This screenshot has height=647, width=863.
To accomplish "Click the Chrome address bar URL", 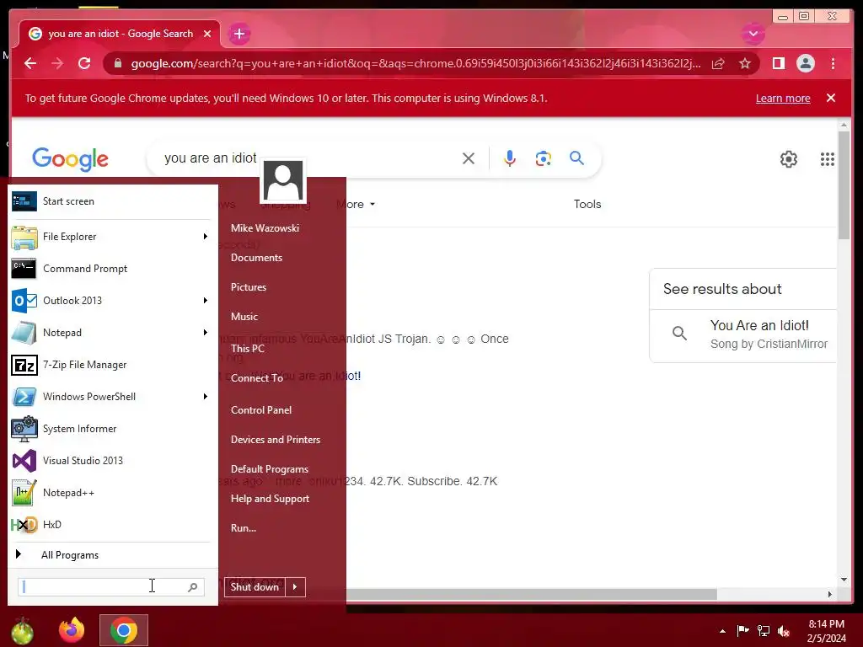I will click(x=415, y=63).
